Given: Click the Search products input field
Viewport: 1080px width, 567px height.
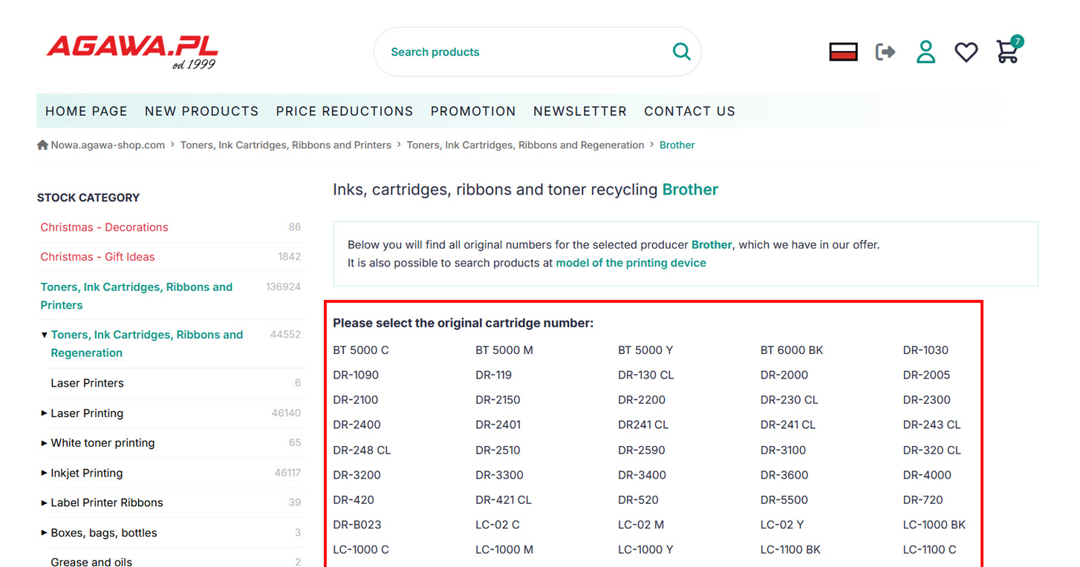Looking at the screenshot, I should point(520,52).
